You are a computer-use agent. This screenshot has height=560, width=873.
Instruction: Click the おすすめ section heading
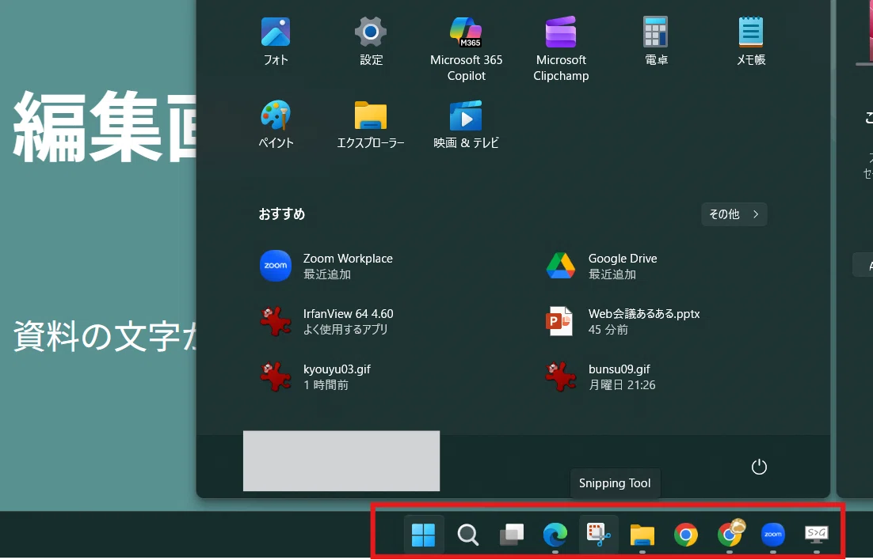[x=282, y=214]
